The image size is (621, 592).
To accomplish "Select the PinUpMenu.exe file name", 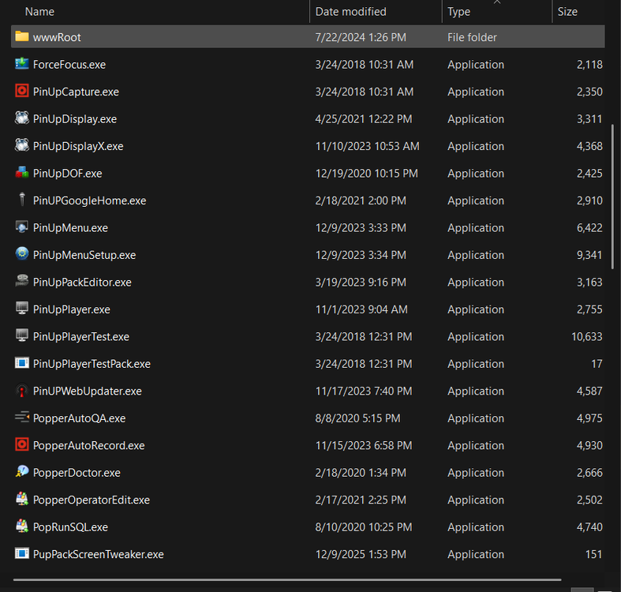I will pos(70,228).
